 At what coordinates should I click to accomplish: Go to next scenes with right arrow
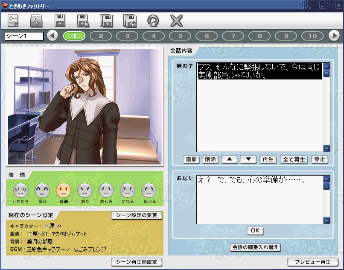[334, 35]
